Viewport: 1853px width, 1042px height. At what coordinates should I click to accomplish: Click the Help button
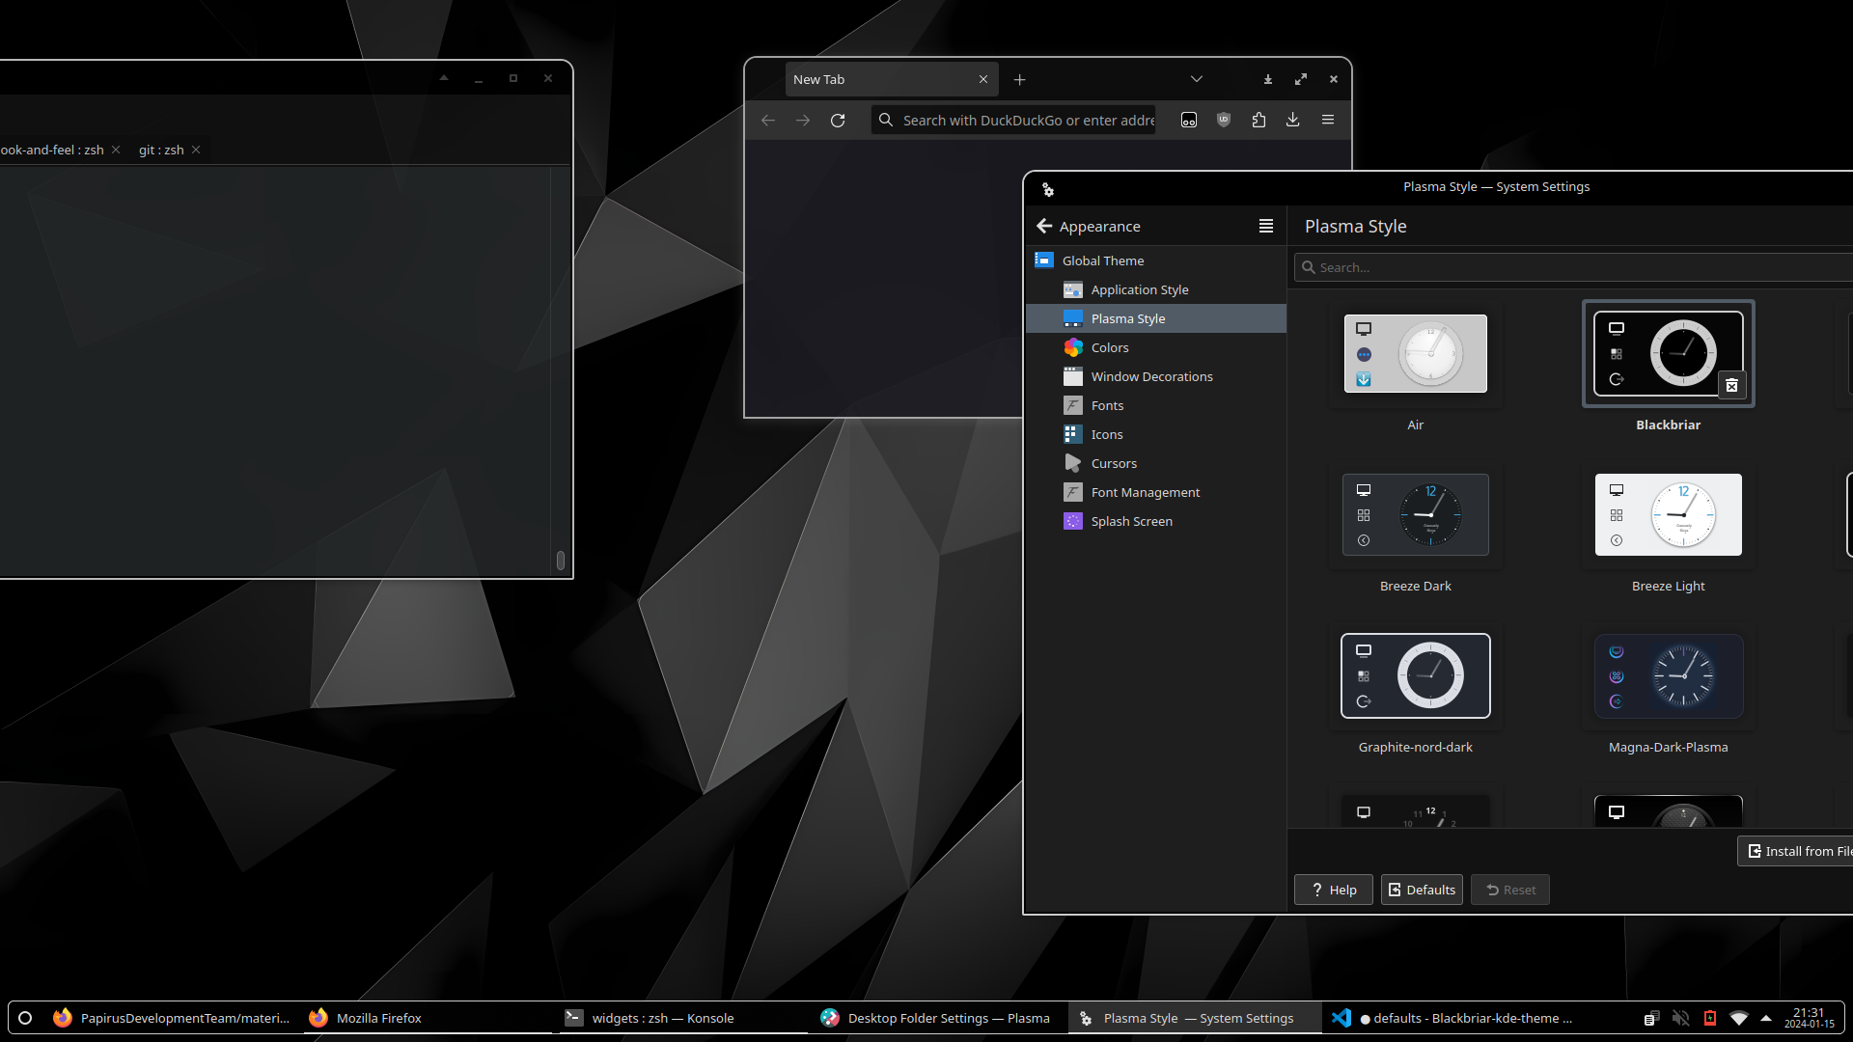[x=1334, y=890]
